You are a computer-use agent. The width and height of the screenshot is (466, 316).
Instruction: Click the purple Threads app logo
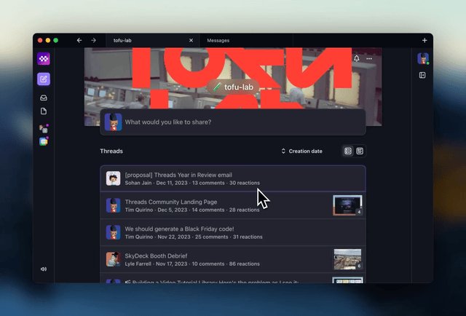point(44,58)
